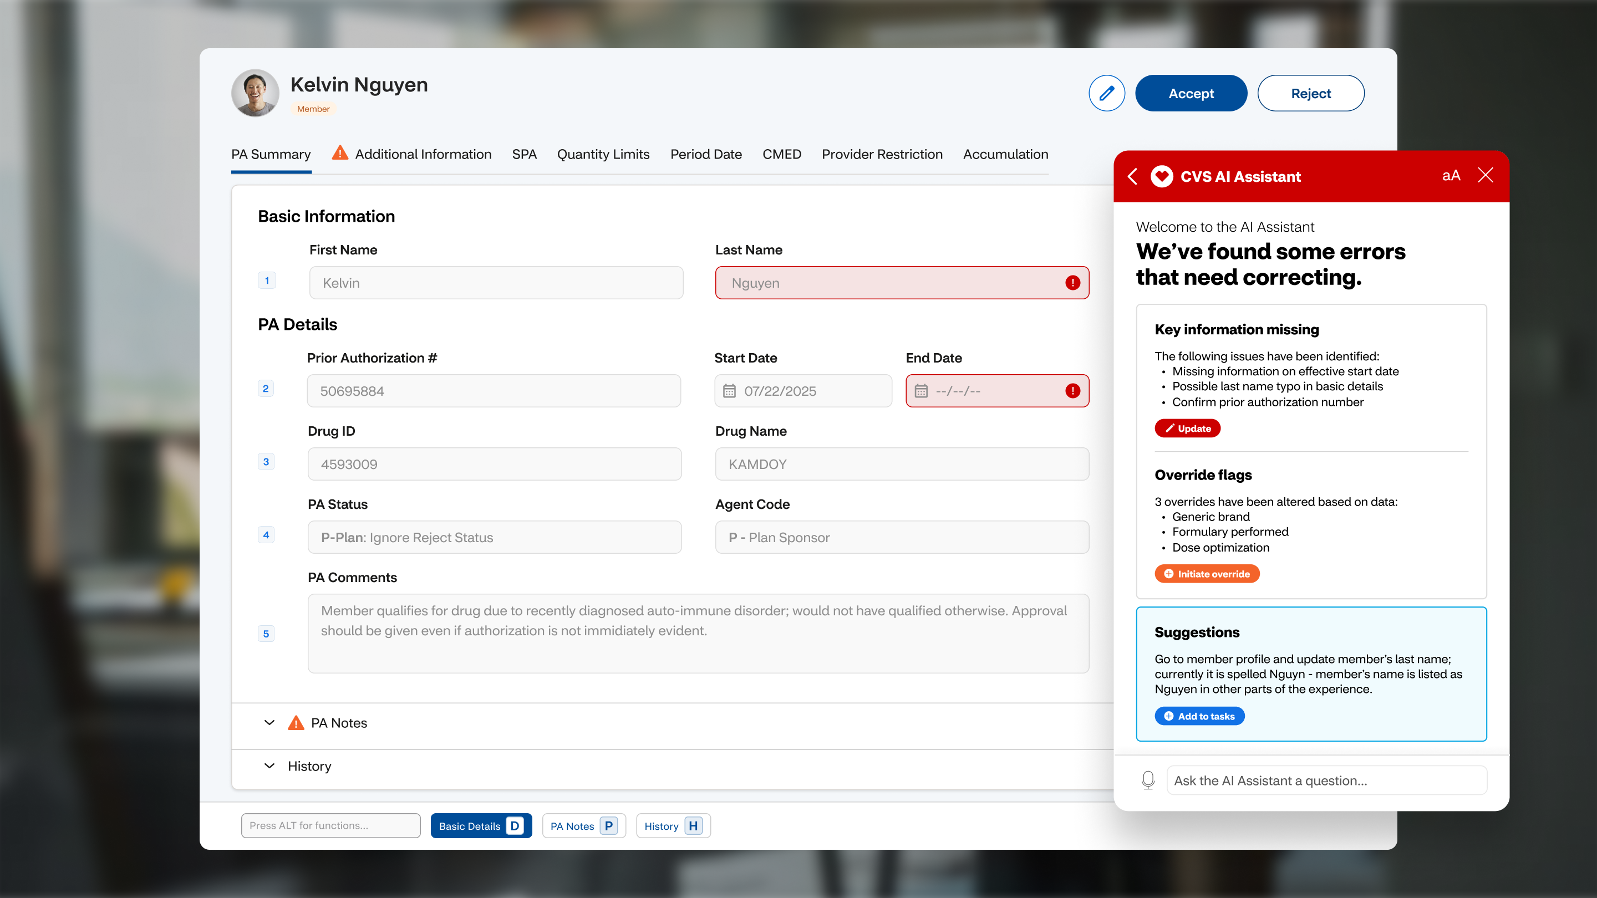1597x898 pixels.
Task: Click the CVS heart logo icon
Action: tap(1162, 177)
